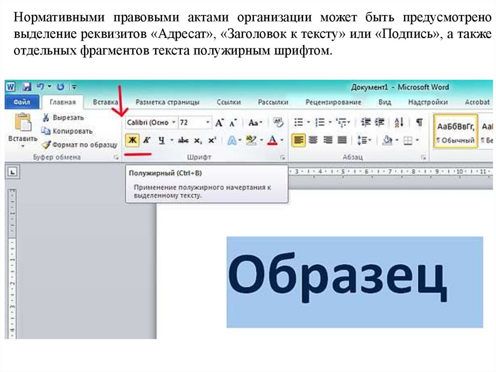Toggle left alignment of the paragraph

[x=298, y=140]
